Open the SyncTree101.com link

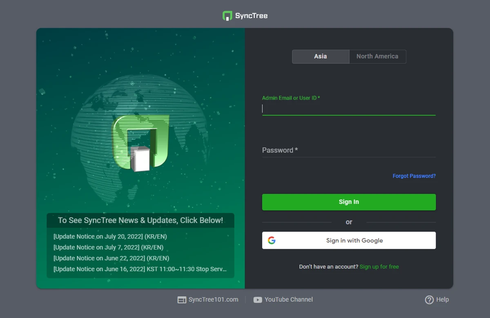coord(213,300)
